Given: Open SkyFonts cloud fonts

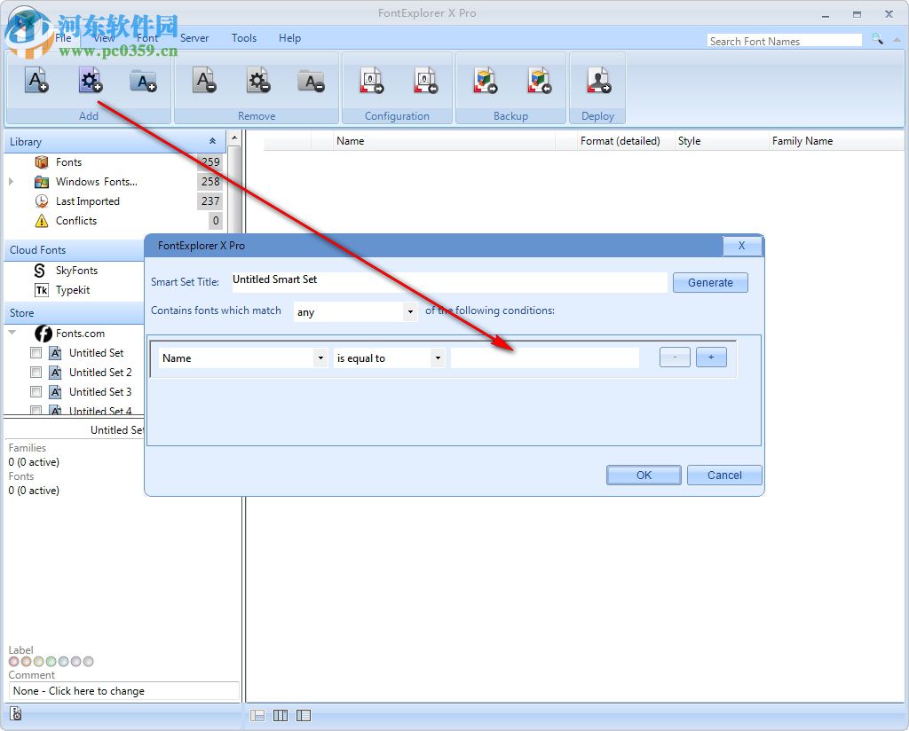Looking at the screenshot, I should [76, 271].
